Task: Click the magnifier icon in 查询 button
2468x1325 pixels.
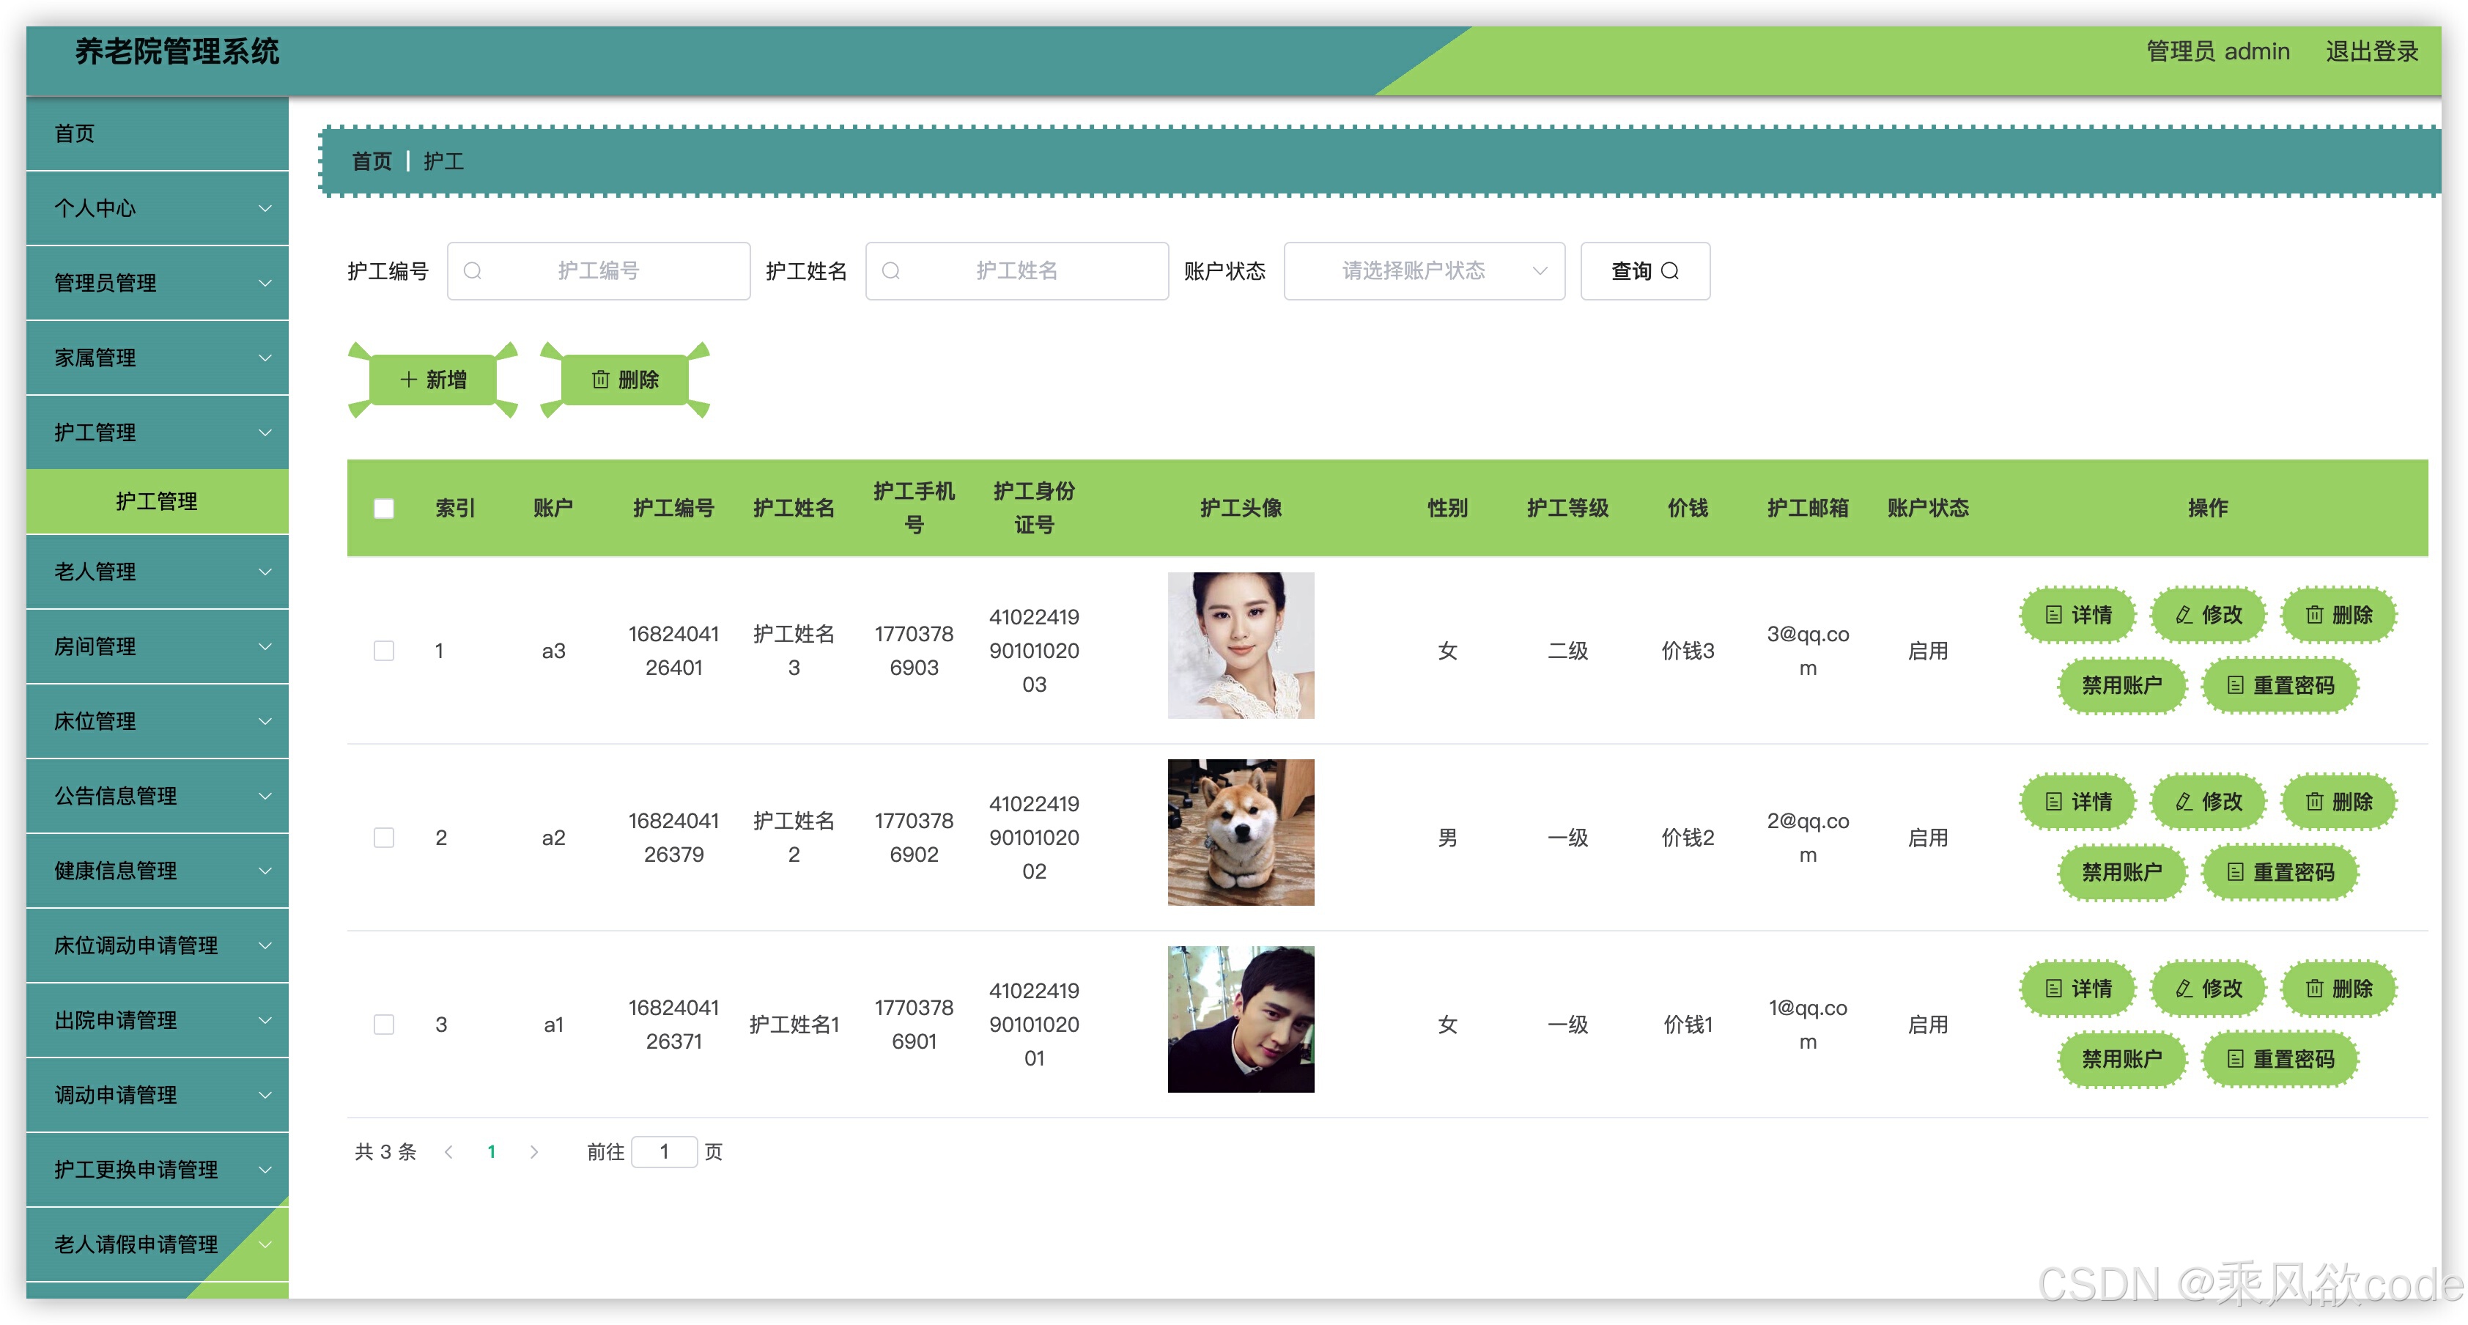Action: point(1669,271)
